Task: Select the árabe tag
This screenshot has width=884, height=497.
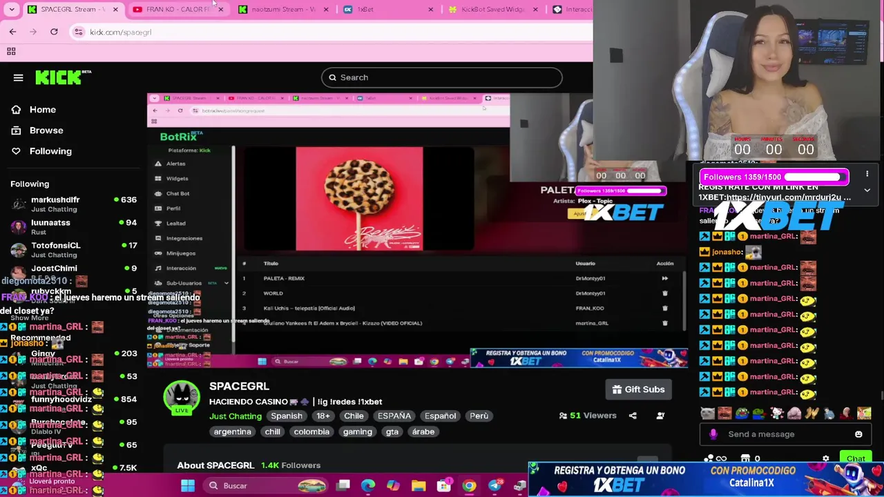Action: [x=423, y=431]
